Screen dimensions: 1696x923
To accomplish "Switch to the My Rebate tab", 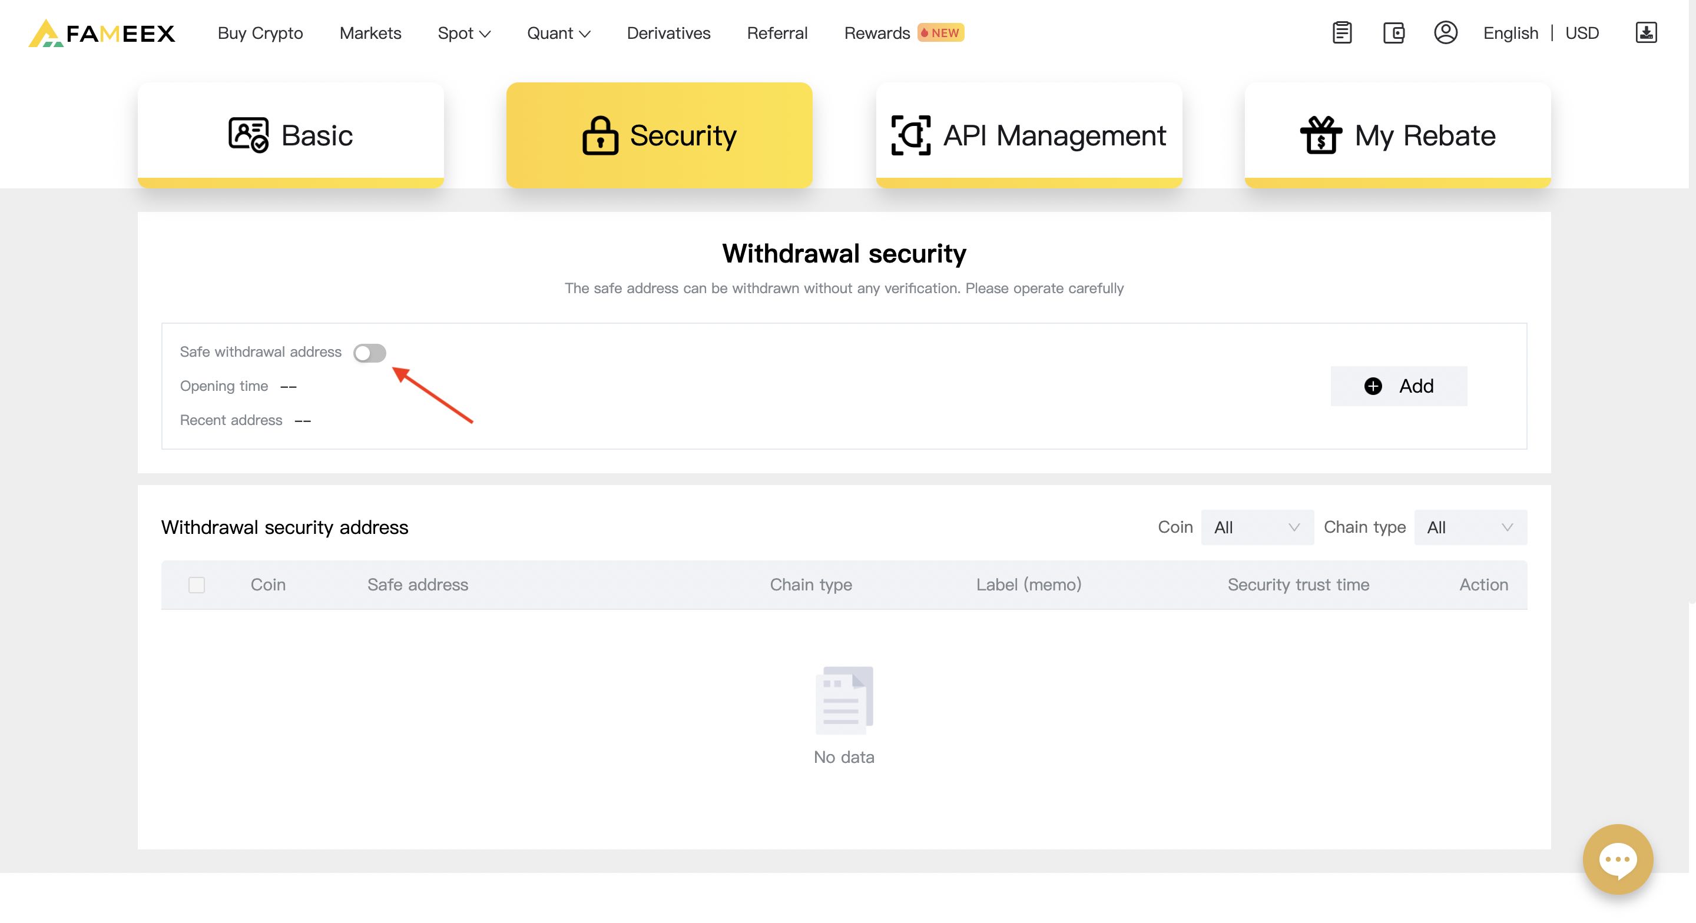I will pyautogui.click(x=1398, y=135).
